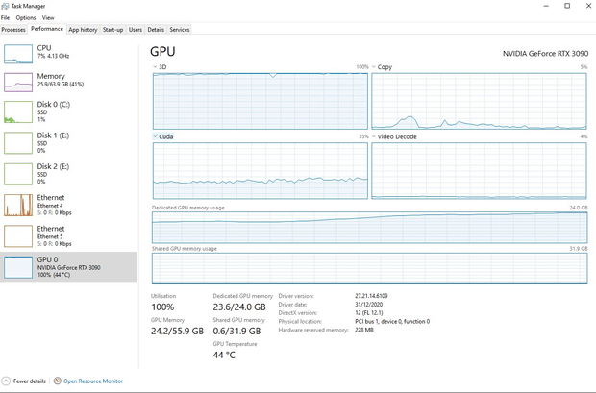Maximize the Task Manager window

567,6
